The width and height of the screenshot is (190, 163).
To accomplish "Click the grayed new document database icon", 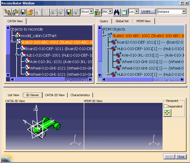I will [x=38, y=12].
